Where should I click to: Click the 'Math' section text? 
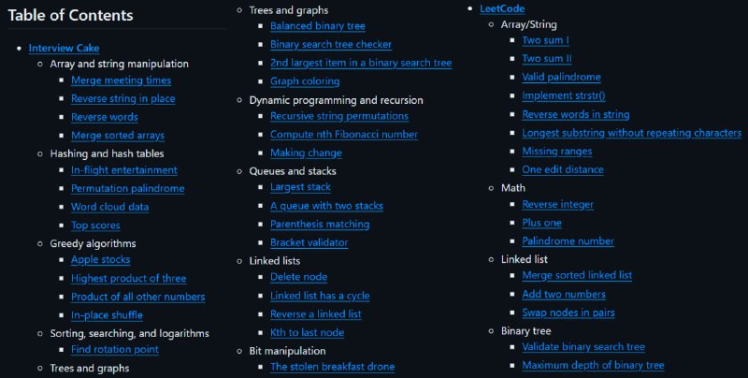click(513, 188)
